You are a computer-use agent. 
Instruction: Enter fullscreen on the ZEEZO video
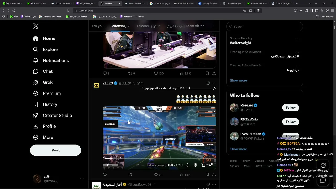211,165
